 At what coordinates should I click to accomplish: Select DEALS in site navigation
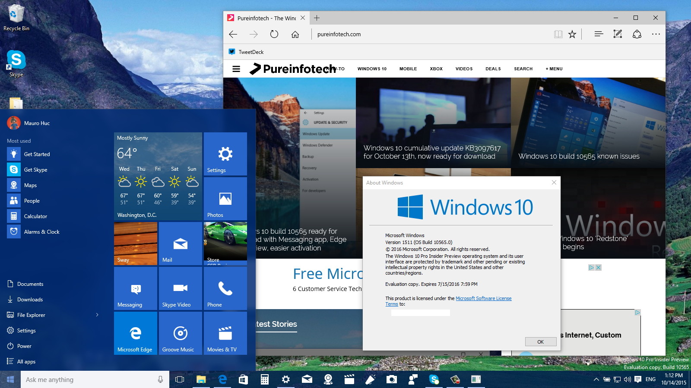[493, 69]
